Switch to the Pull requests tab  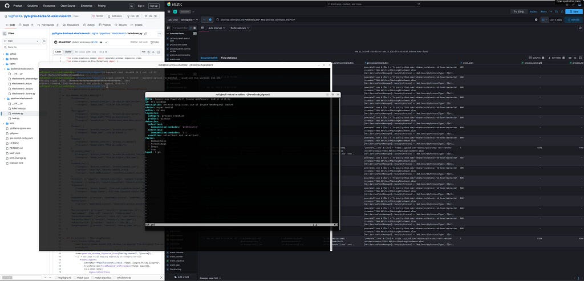click(47, 25)
